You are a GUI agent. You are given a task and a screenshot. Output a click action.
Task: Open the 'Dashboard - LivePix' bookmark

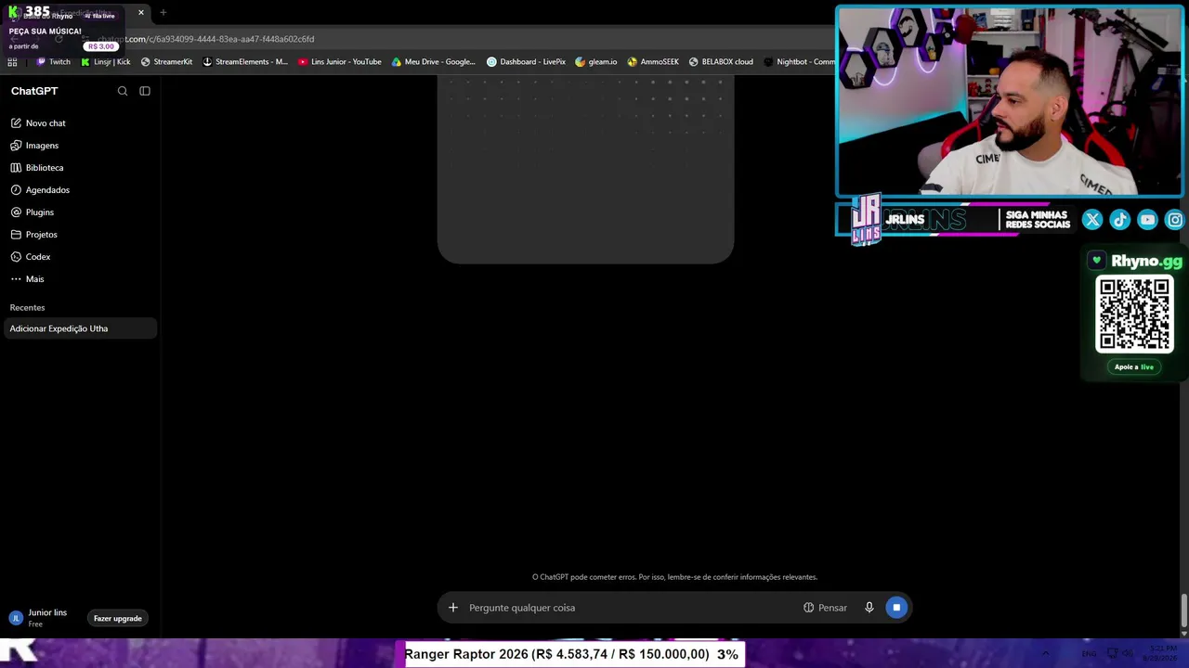[526, 62]
